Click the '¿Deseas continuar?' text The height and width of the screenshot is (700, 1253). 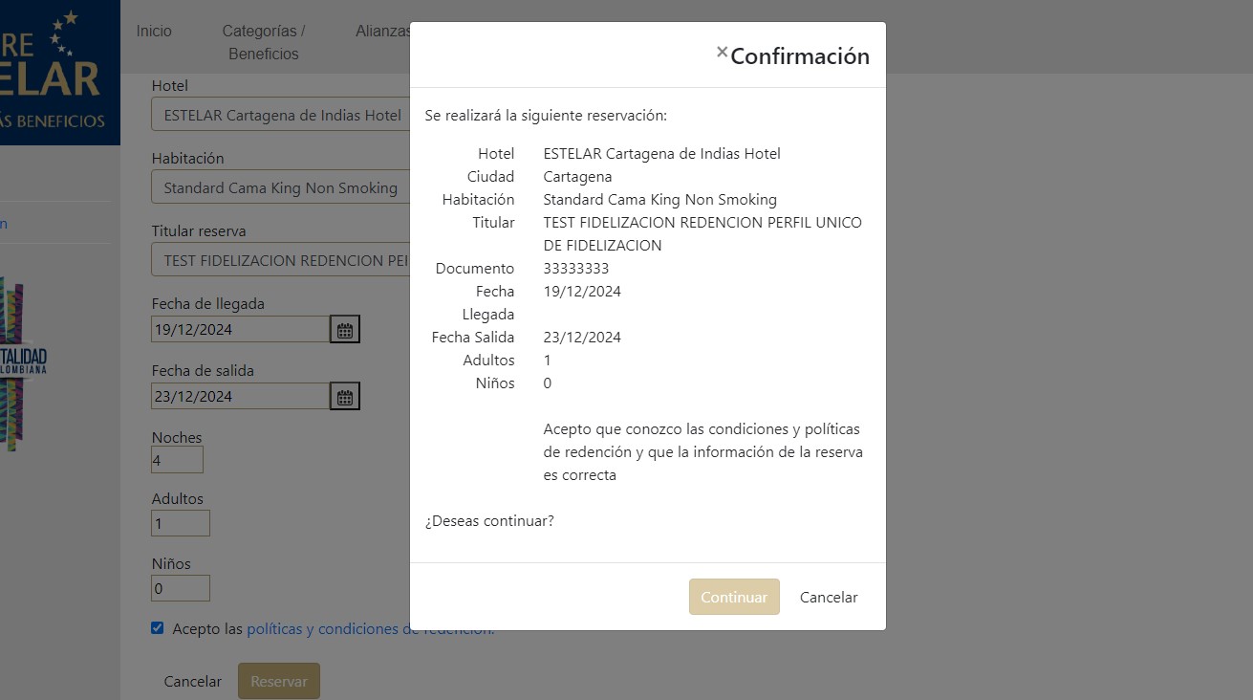click(489, 521)
